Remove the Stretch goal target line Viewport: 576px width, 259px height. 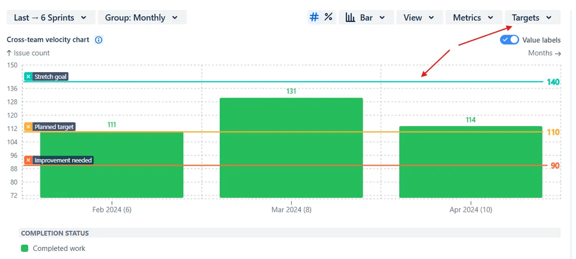click(x=28, y=77)
